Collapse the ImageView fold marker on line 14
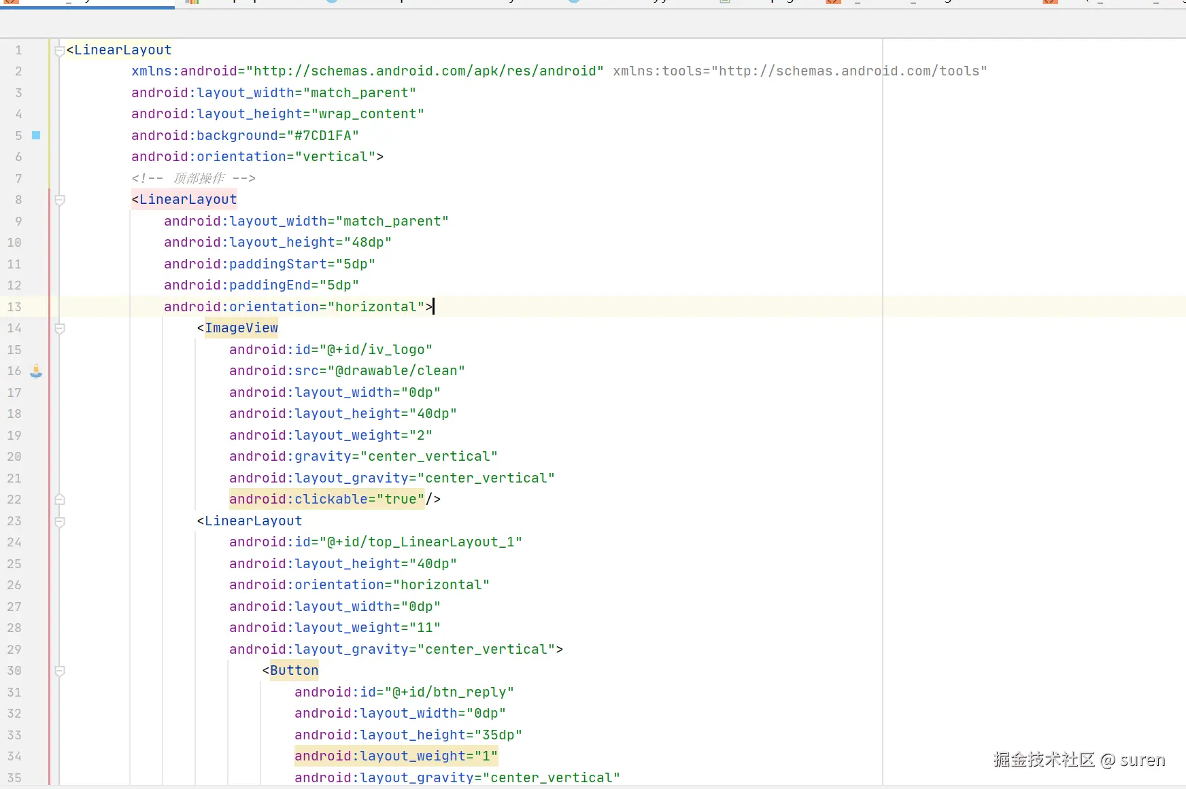The width and height of the screenshot is (1186, 789). click(x=60, y=329)
